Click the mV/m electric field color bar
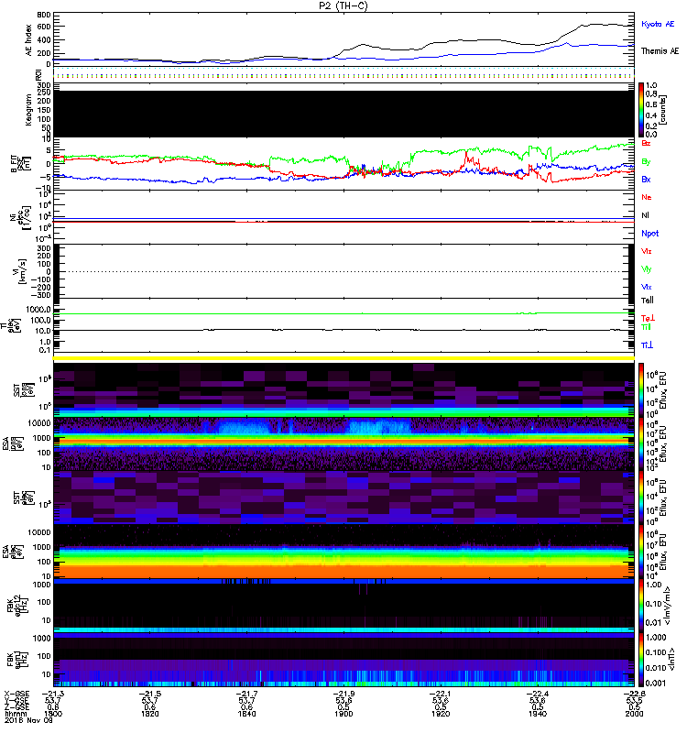This screenshot has width=687, height=733. point(641,606)
